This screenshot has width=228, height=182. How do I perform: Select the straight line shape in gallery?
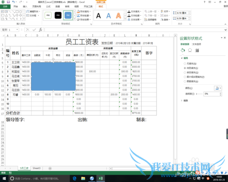pos(10,12)
